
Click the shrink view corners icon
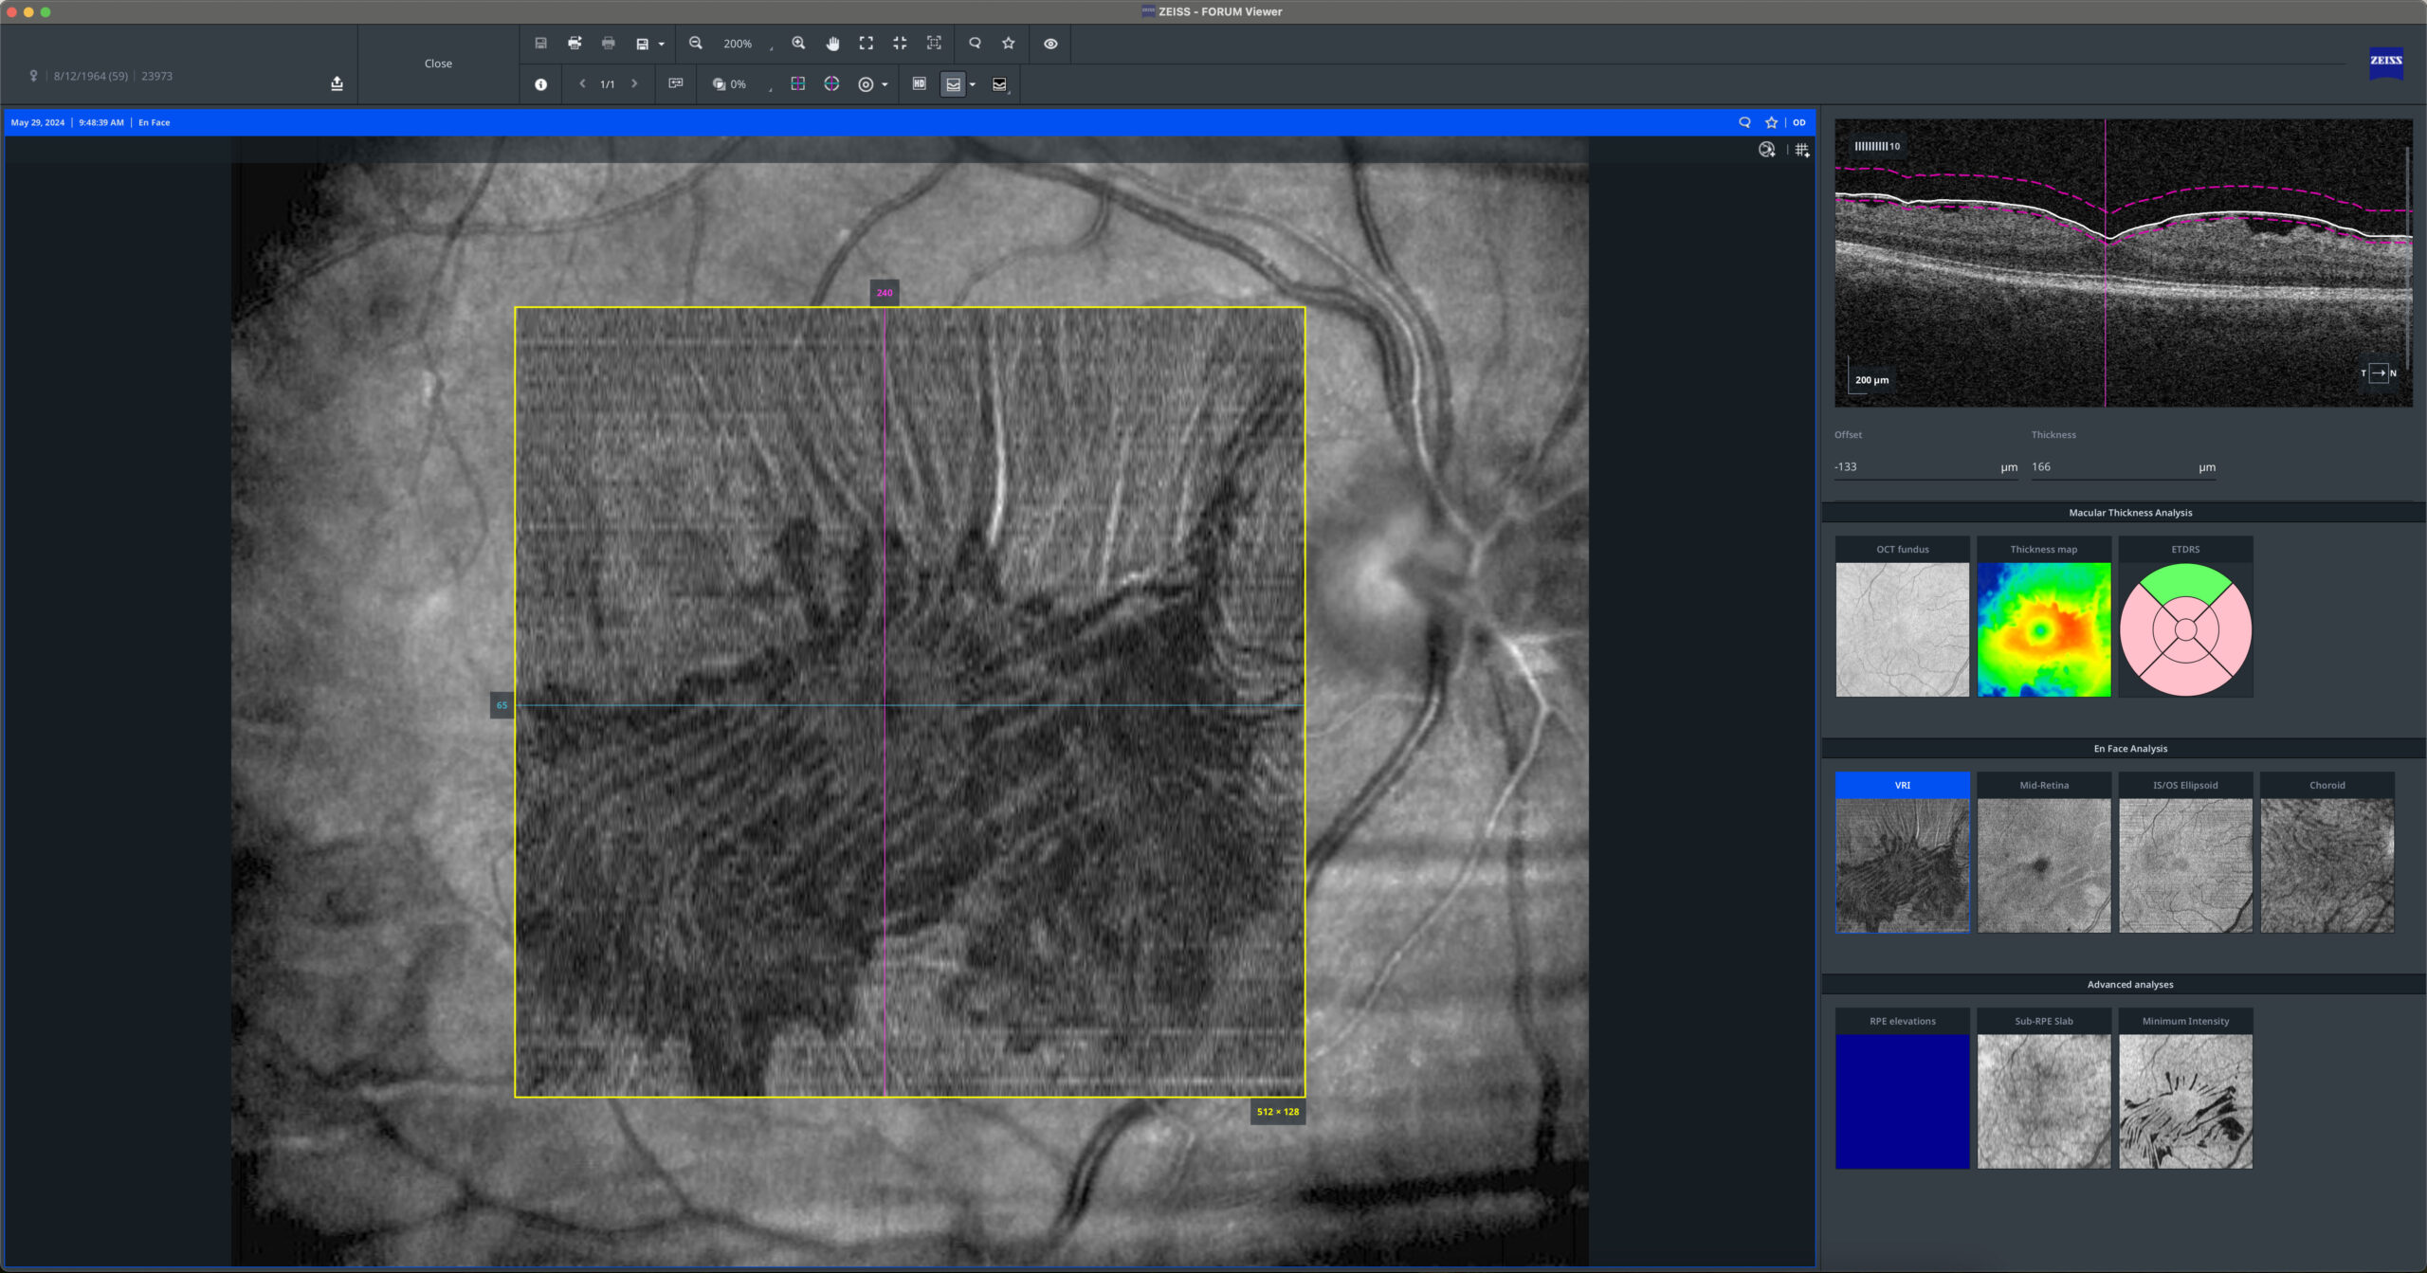pyautogui.click(x=900, y=44)
